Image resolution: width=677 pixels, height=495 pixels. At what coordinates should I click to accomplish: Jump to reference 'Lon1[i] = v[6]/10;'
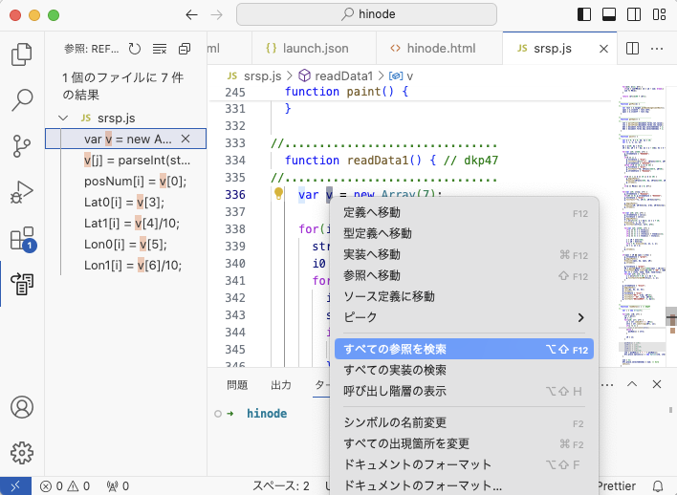click(x=125, y=265)
